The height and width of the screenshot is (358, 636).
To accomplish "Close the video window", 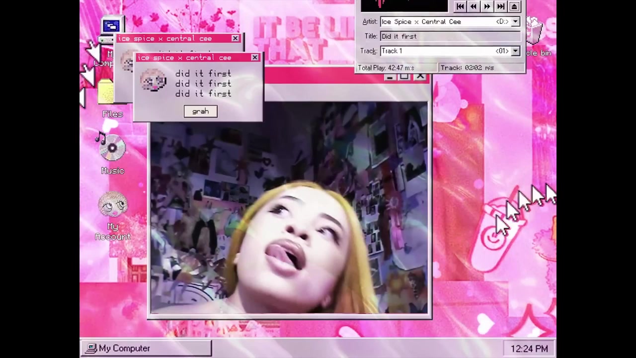I will point(420,77).
